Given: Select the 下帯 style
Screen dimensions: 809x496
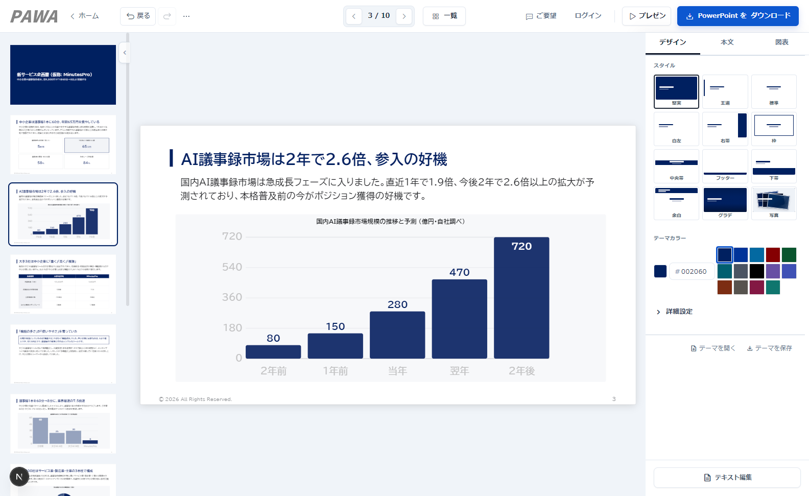Looking at the screenshot, I should [x=774, y=166].
